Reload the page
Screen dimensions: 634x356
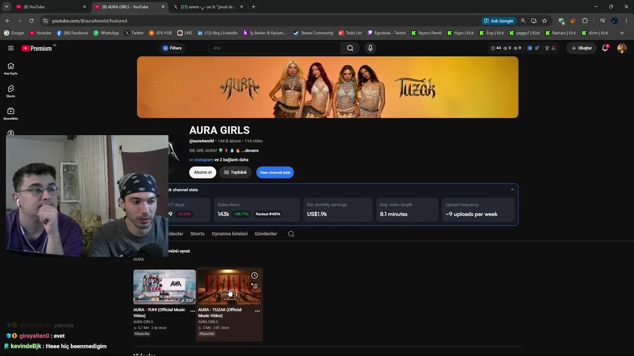tap(31, 21)
